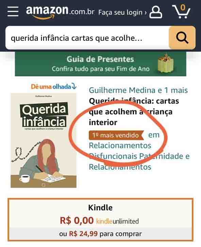Viewport: 201px width, 247px height.
Task: Select the Kindle format tab
Action: point(101,219)
